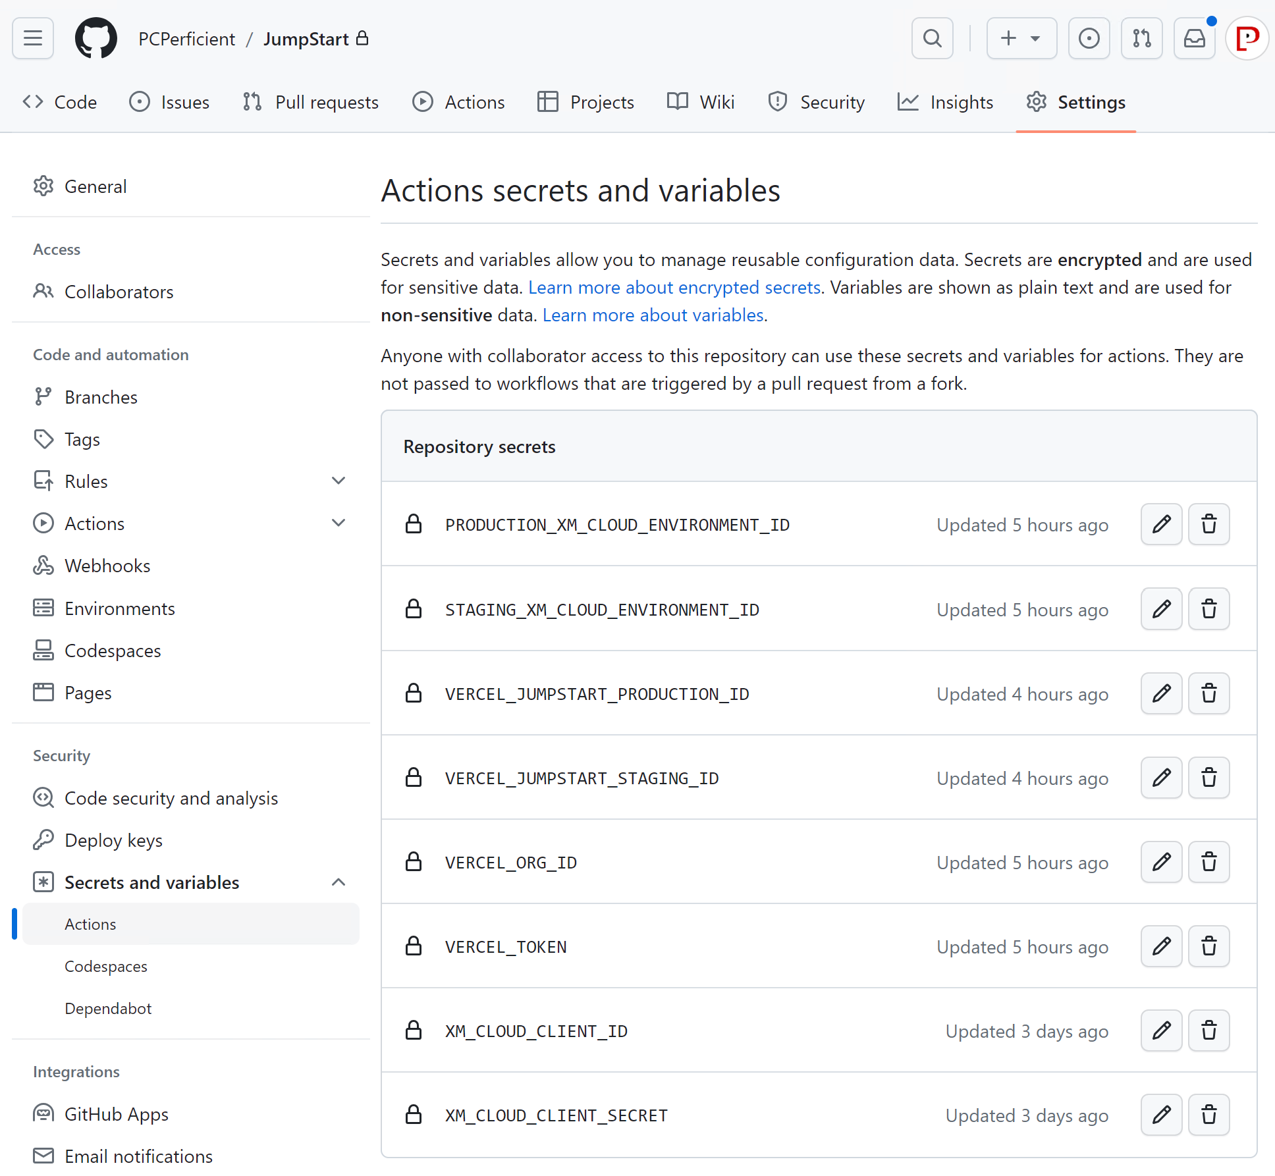Open the search icon in the header

pos(931,38)
